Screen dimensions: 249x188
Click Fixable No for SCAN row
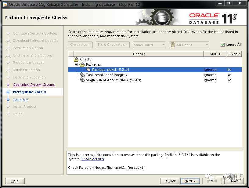(229, 80)
